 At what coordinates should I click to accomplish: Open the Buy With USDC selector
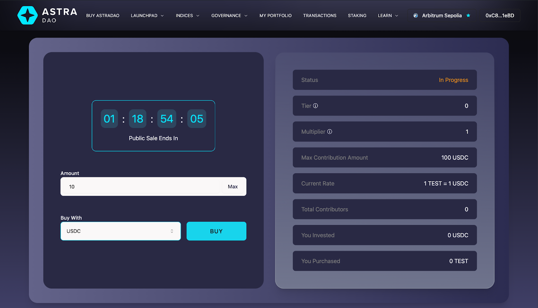tap(120, 231)
